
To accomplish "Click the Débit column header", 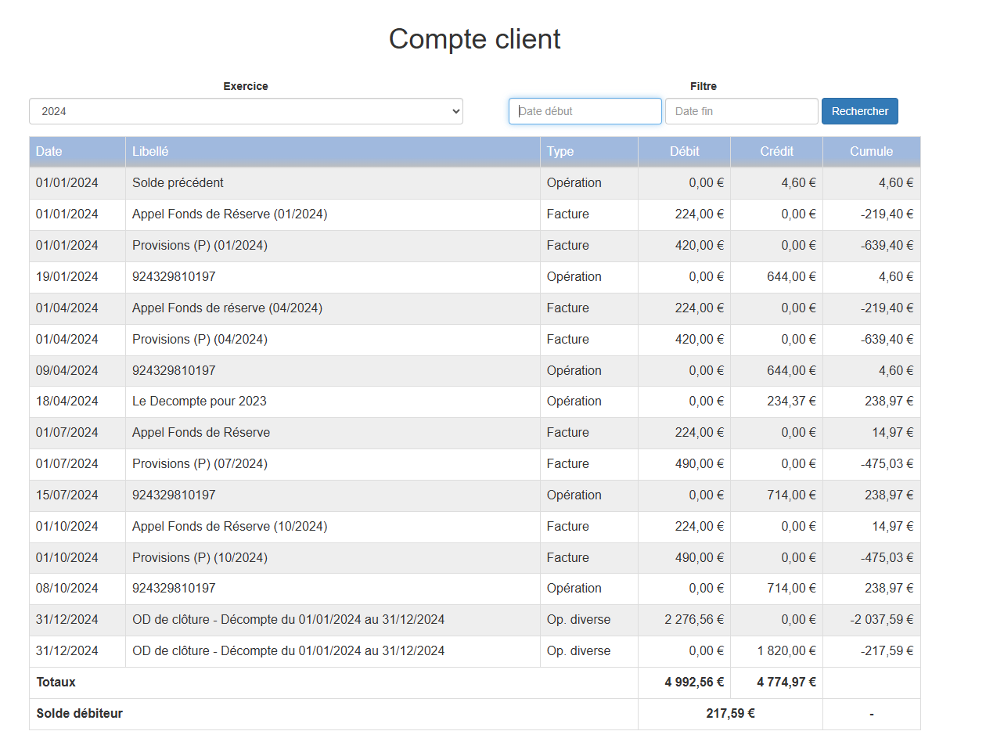I will (x=685, y=152).
